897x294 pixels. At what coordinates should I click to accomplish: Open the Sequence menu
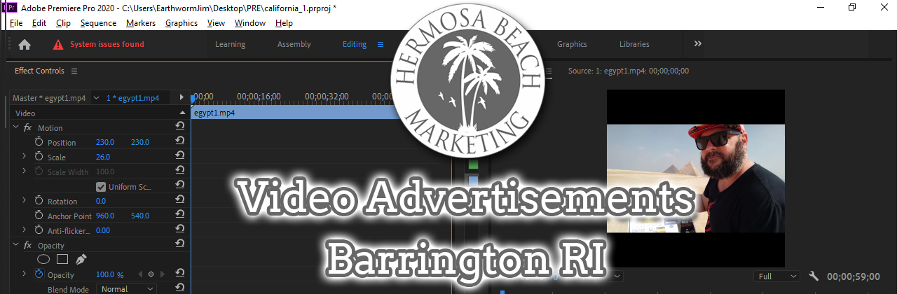tap(98, 23)
